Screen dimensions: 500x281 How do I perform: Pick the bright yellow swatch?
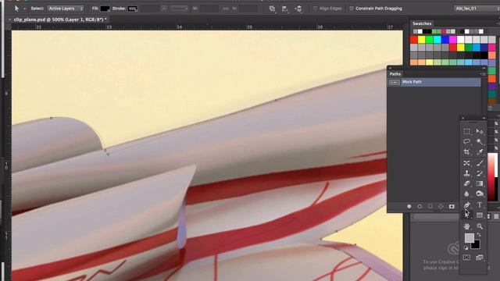(422, 40)
